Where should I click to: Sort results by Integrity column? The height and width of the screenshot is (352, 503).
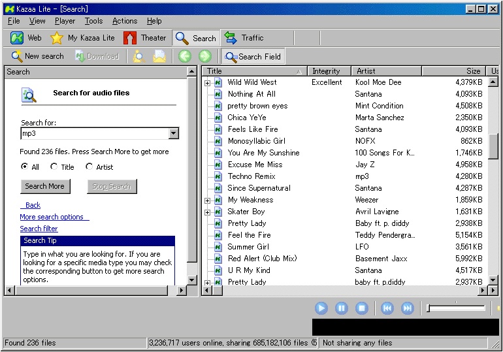(x=329, y=71)
